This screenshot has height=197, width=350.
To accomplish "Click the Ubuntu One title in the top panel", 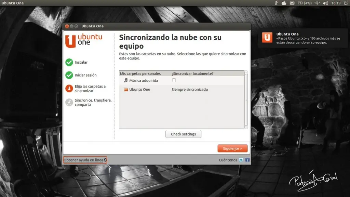I will tap(13, 3).
